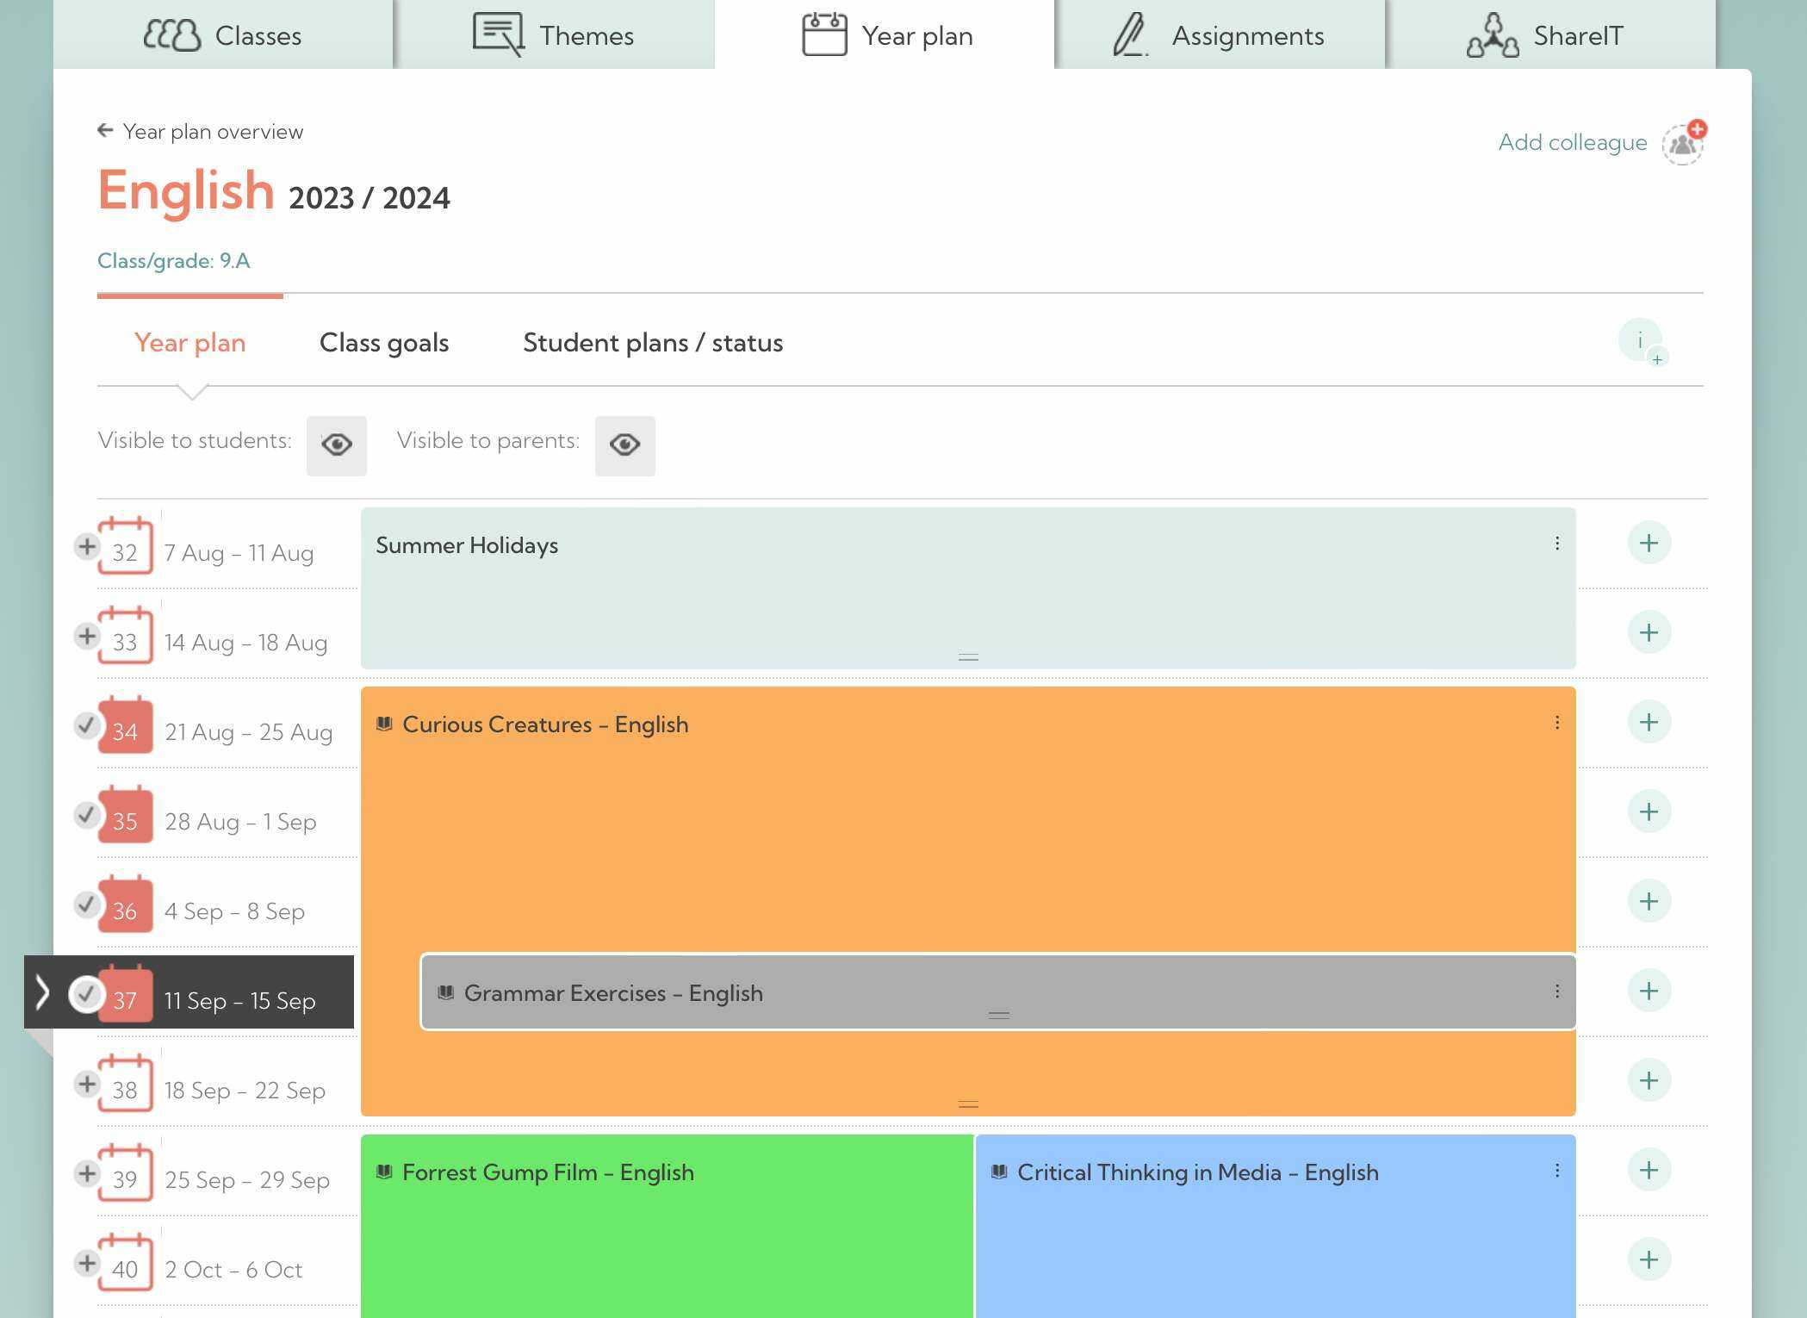1807x1318 pixels.
Task: Click the plus button beside week 40
Action: (1648, 1259)
